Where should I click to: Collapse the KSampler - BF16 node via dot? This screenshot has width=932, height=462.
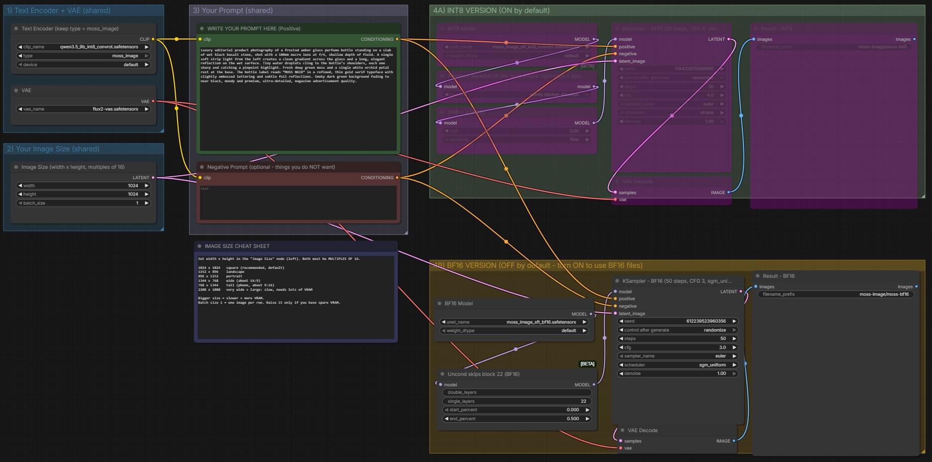(617, 281)
